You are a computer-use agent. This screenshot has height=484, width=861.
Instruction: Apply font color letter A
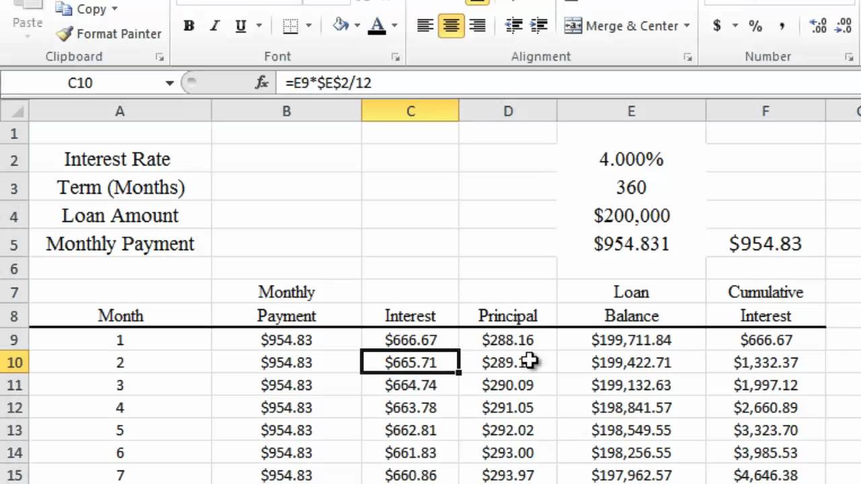[377, 26]
